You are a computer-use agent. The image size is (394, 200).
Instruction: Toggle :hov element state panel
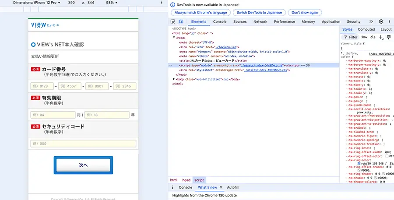click(364, 37)
